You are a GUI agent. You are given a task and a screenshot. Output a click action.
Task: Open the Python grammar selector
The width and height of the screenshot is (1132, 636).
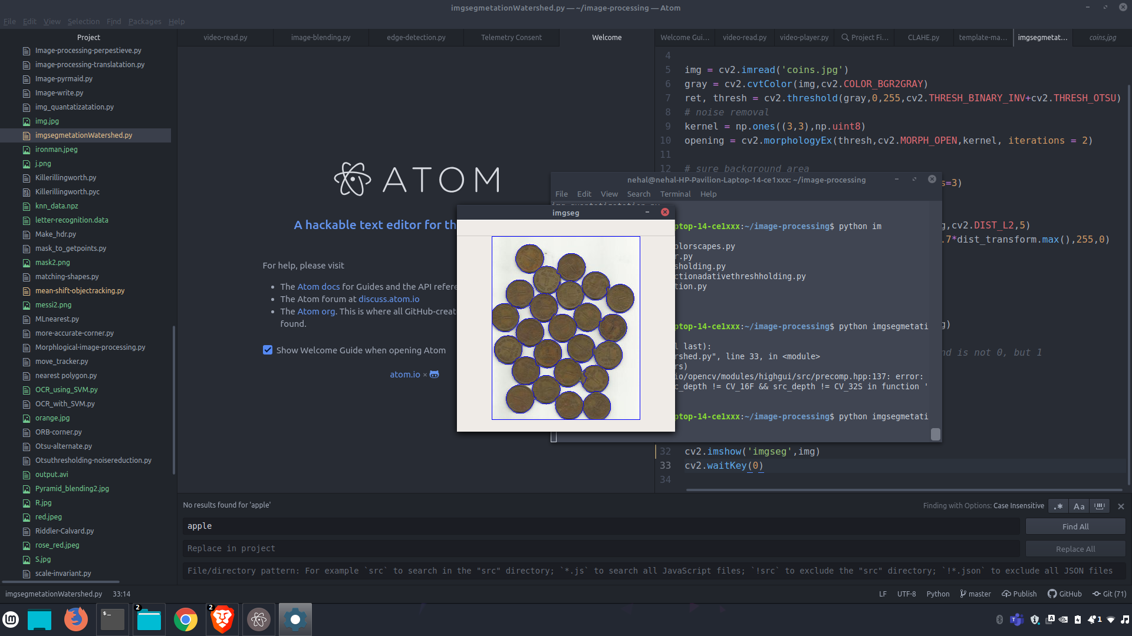point(937,594)
